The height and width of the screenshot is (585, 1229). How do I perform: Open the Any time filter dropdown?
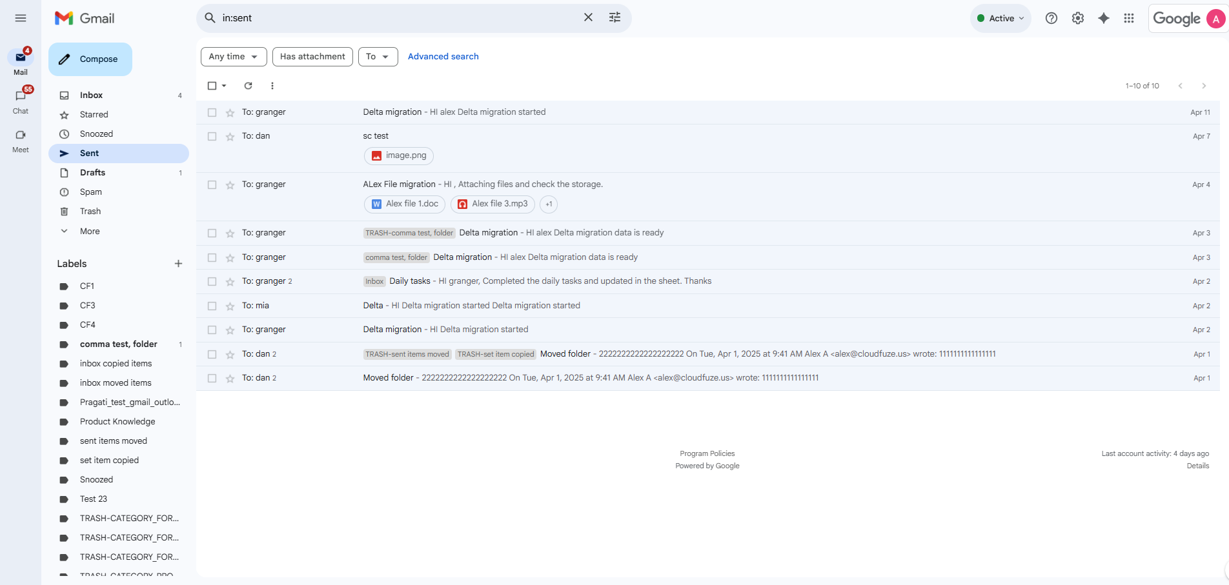233,57
